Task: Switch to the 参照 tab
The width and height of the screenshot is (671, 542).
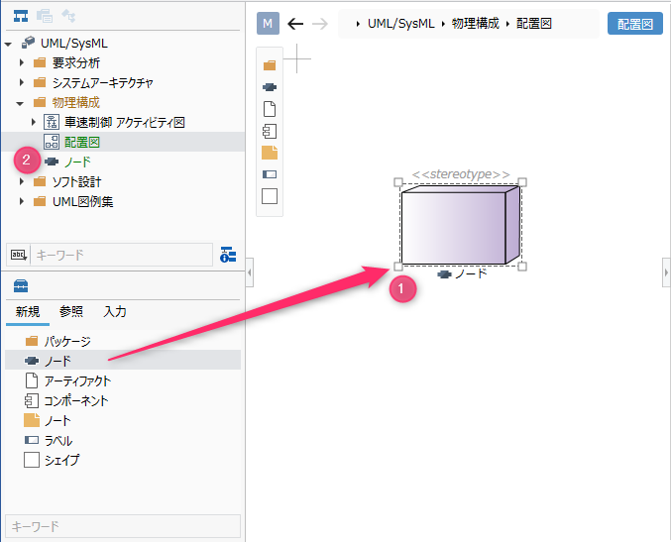Action: [x=71, y=311]
